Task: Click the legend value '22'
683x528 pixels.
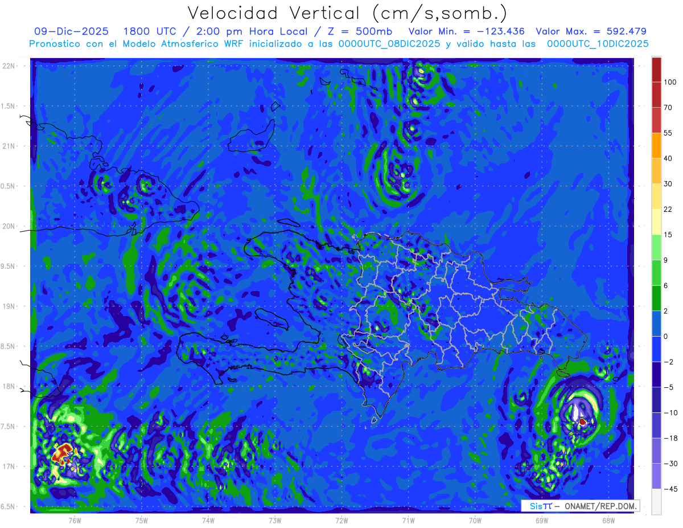Action: coord(668,209)
